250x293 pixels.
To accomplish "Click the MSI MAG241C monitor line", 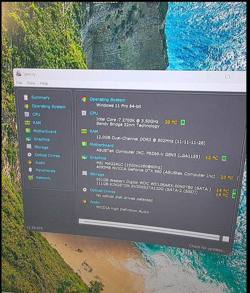I will click(129, 165).
